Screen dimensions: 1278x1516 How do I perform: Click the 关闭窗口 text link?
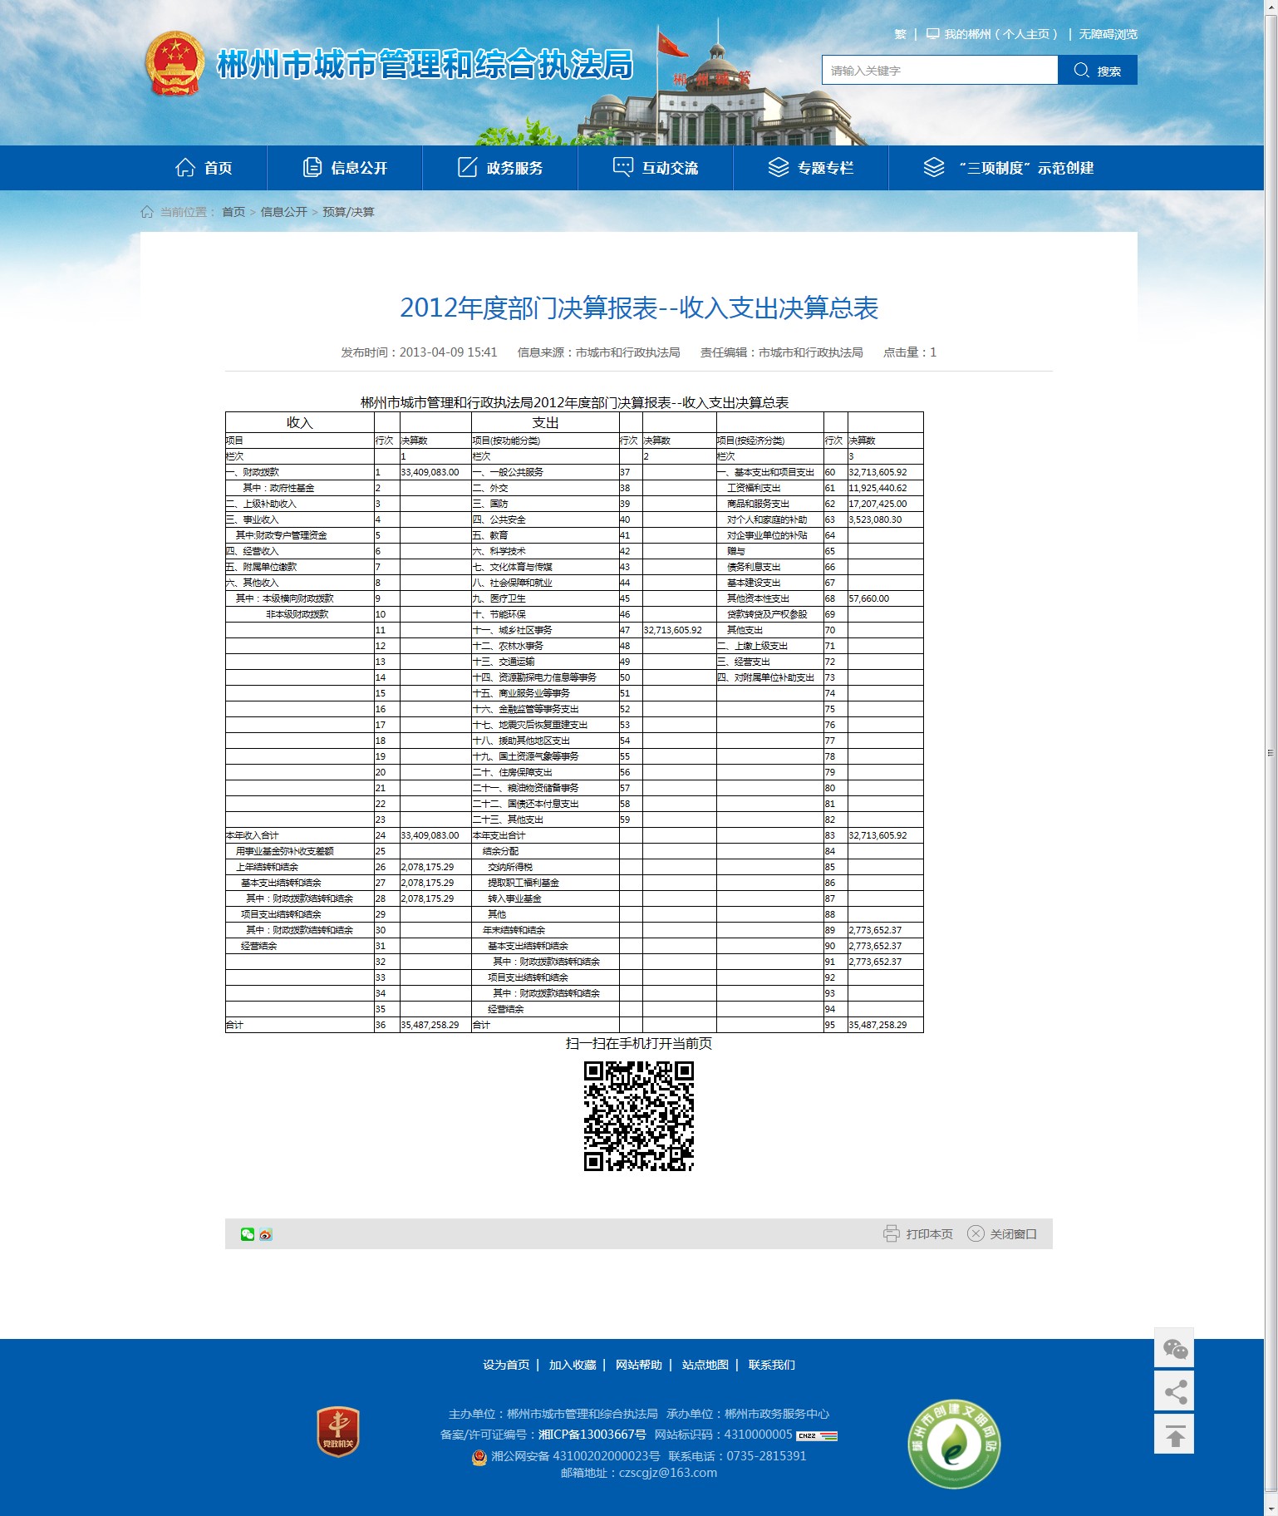(x=1014, y=1234)
